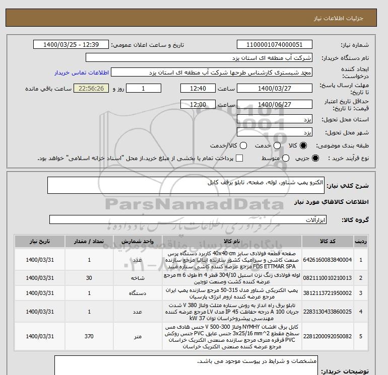Image resolution: width=388 pixels, height=375 pixels.
Task: Select the متوسط purchase type radio
Action: pyautogui.click(x=286, y=158)
